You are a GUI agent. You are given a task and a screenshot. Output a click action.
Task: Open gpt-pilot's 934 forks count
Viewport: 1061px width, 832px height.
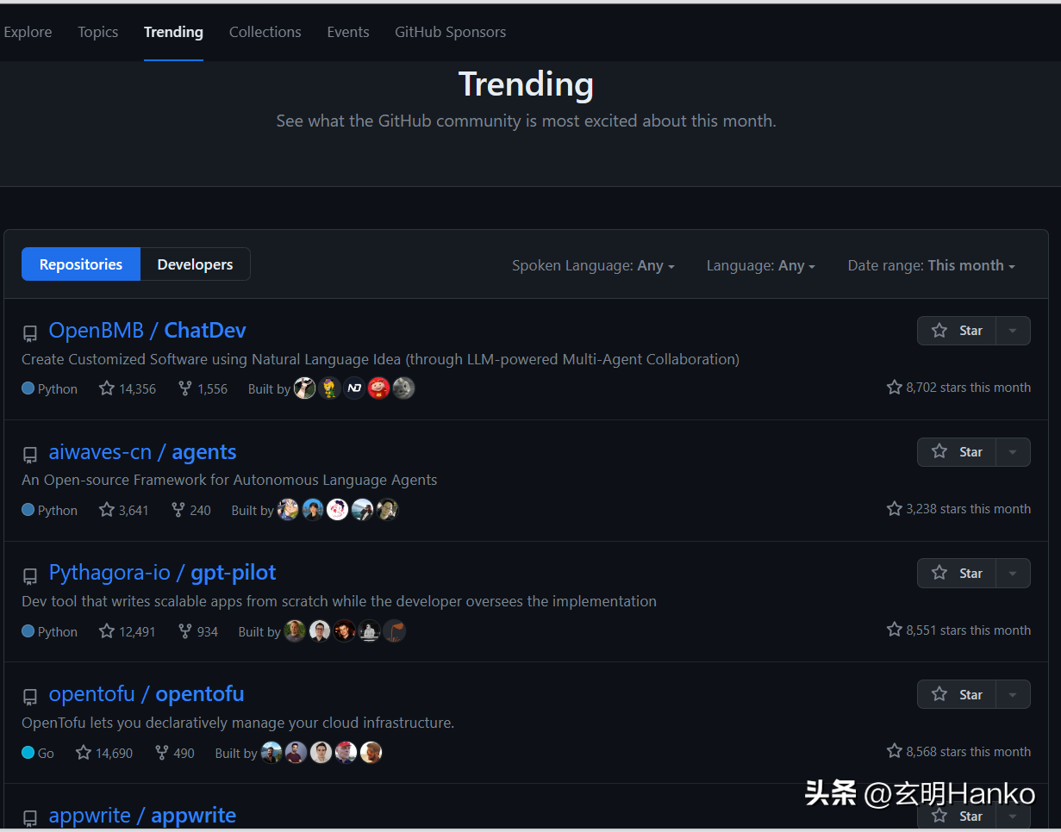198,631
